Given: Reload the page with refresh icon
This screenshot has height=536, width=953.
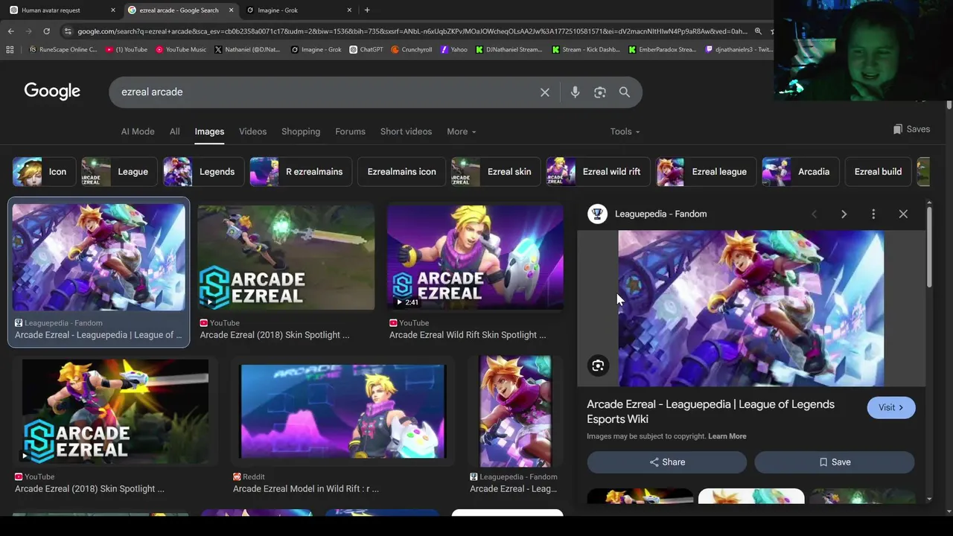Looking at the screenshot, I should click(46, 31).
